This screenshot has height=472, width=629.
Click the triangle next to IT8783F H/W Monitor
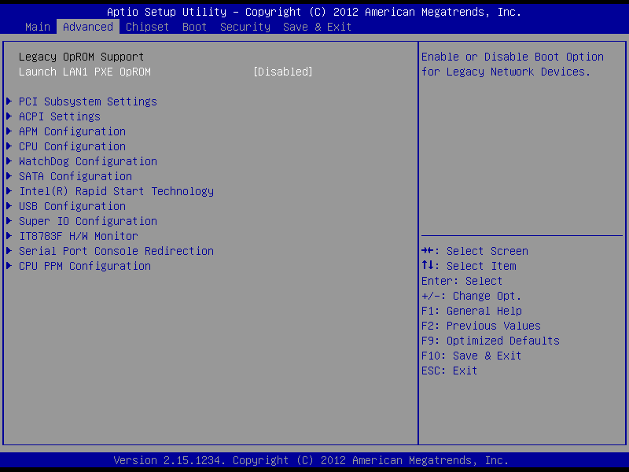9,235
